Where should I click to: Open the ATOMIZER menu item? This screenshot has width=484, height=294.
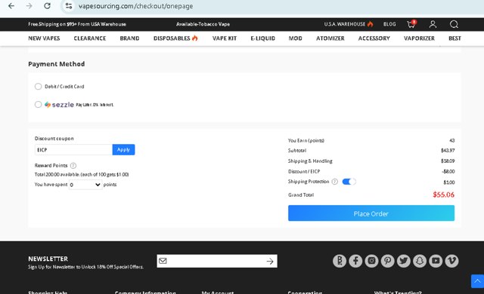click(330, 38)
